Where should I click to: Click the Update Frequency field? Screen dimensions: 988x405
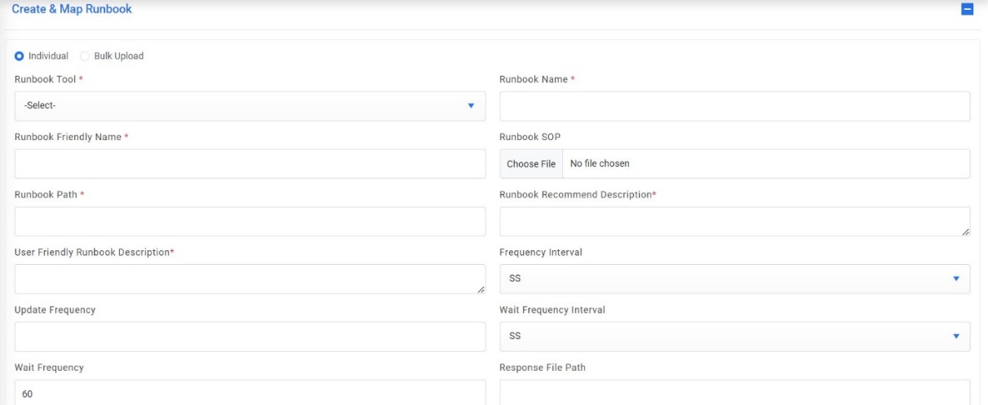pyautogui.click(x=250, y=337)
